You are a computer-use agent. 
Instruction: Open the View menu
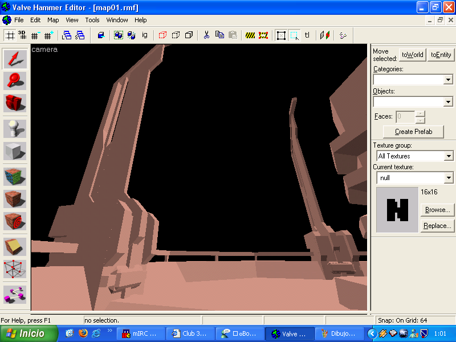point(72,20)
